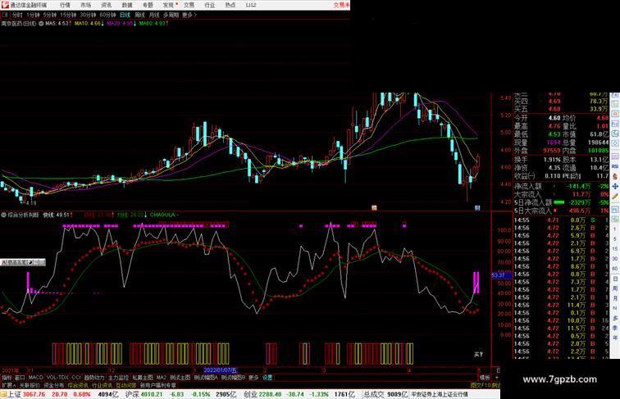Open the 交易 menu

[x=189, y=5]
